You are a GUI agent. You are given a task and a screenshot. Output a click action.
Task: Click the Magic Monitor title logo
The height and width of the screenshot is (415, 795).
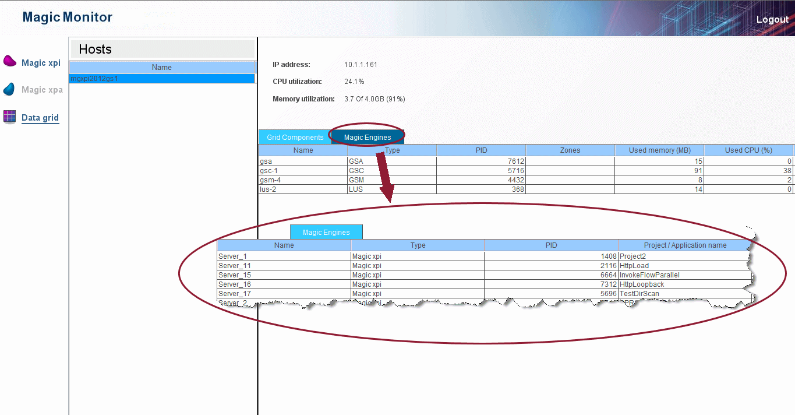(x=67, y=17)
